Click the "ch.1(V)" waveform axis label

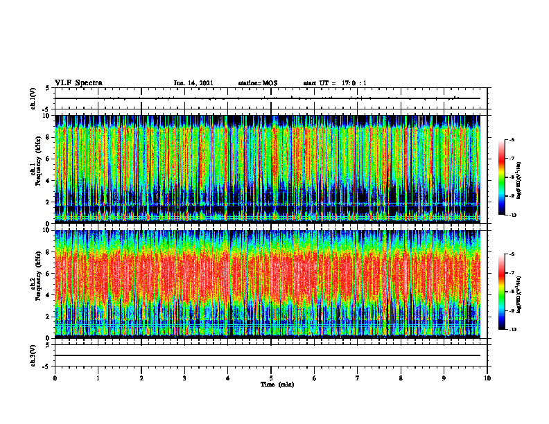pos(33,98)
